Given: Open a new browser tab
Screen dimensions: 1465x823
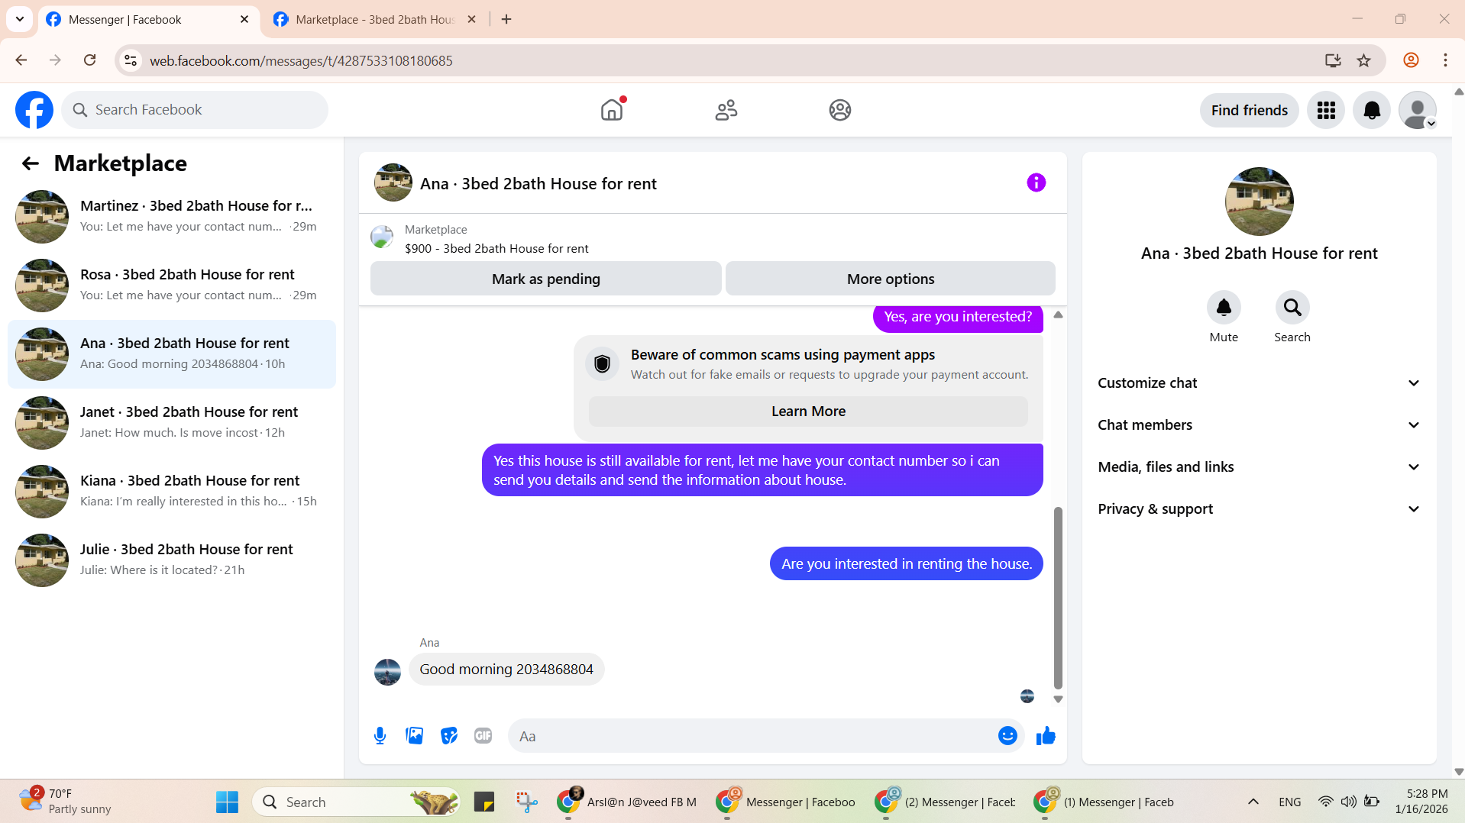Looking at the screenshot, I should coord(506,20).
